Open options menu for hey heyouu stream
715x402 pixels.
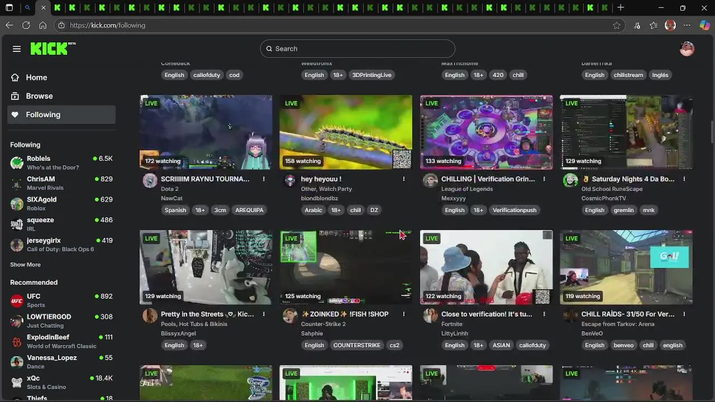click(404, 179)
